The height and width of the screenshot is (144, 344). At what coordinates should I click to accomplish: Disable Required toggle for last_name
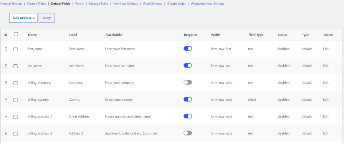coord(188,65)
